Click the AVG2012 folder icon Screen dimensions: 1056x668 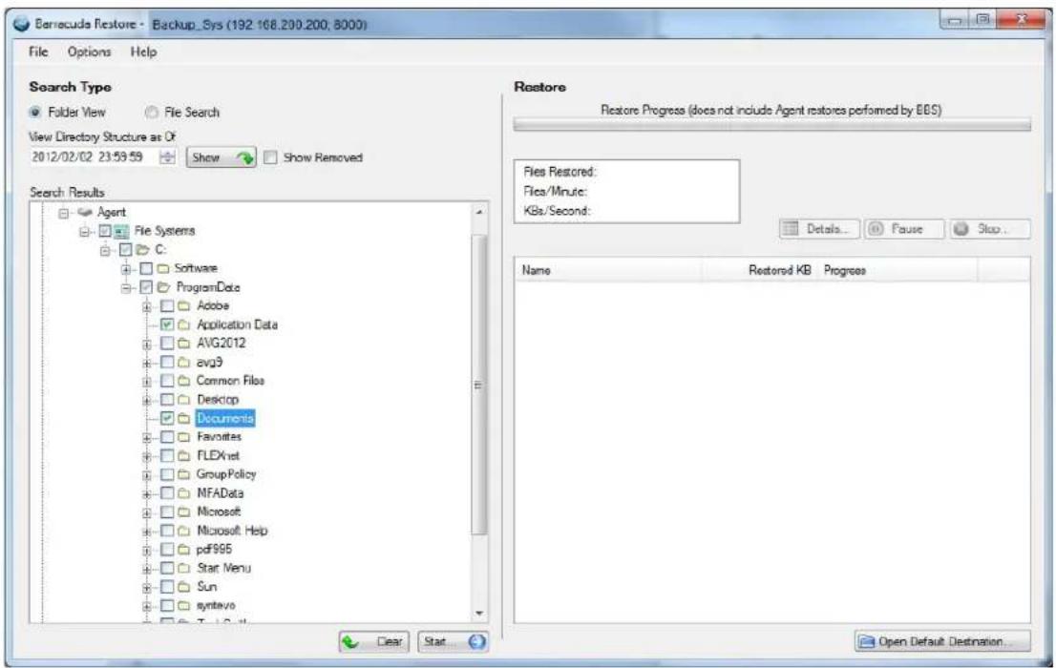[x=184, y=344]
